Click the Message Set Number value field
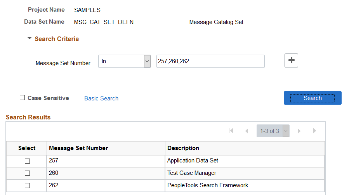Screen dimensions: 349x195 coord(210,61)
